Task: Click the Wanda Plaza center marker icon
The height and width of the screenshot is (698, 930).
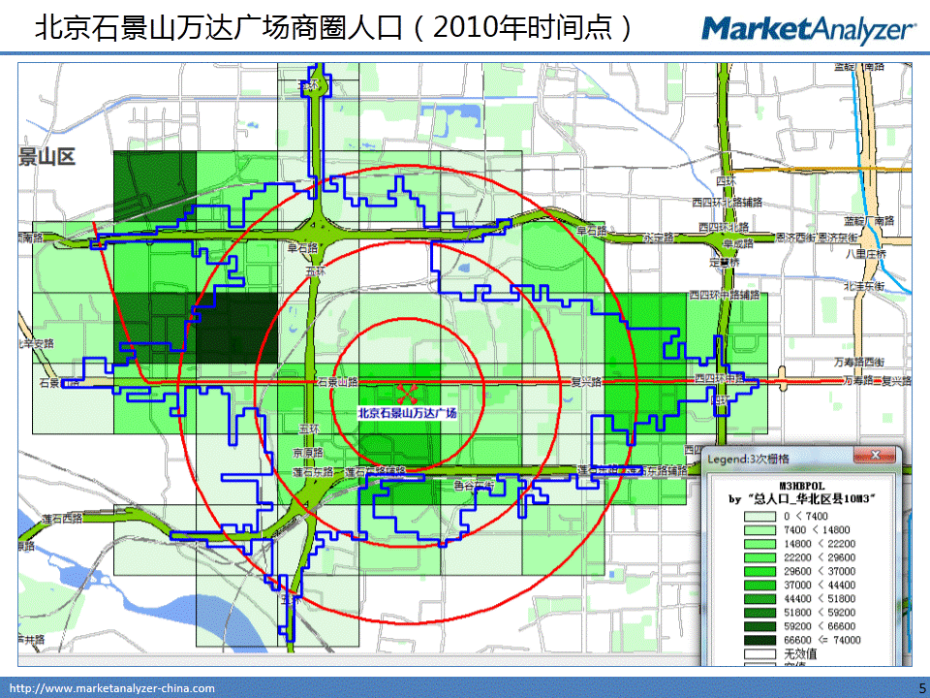Action: click(408, 394)
